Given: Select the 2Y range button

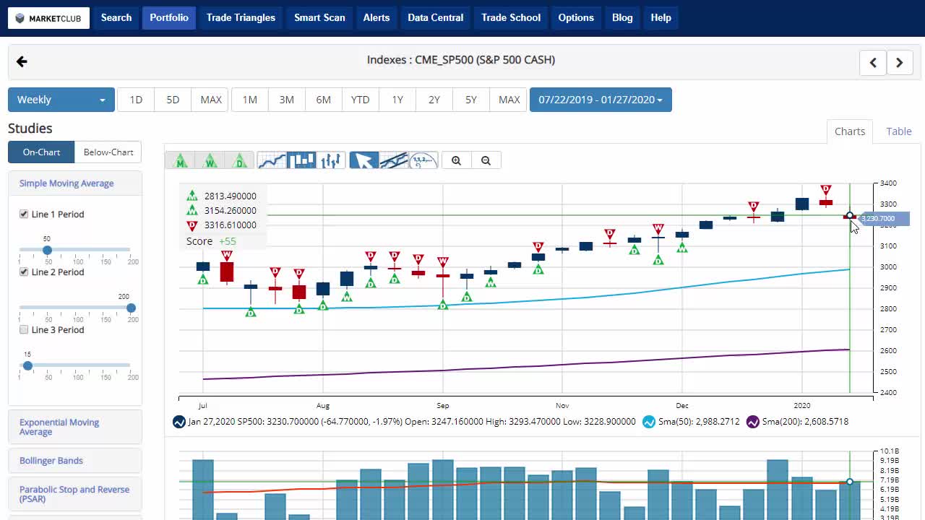Looking at the screenshot, I should pos(434,100).
